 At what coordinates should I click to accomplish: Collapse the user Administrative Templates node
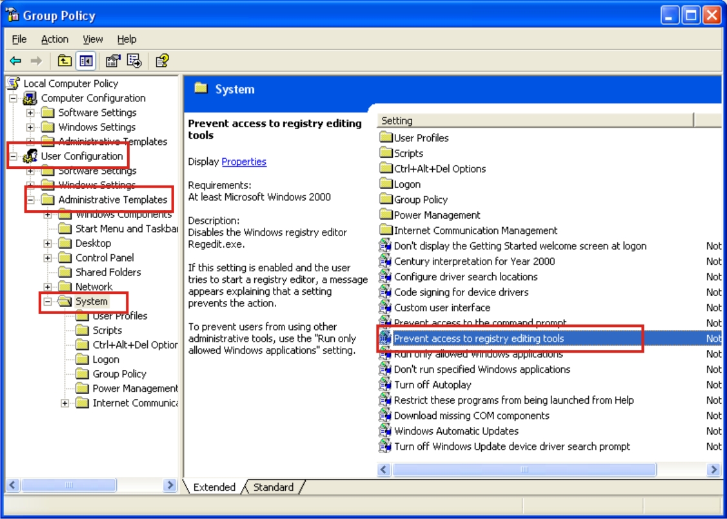click(30, 200)
